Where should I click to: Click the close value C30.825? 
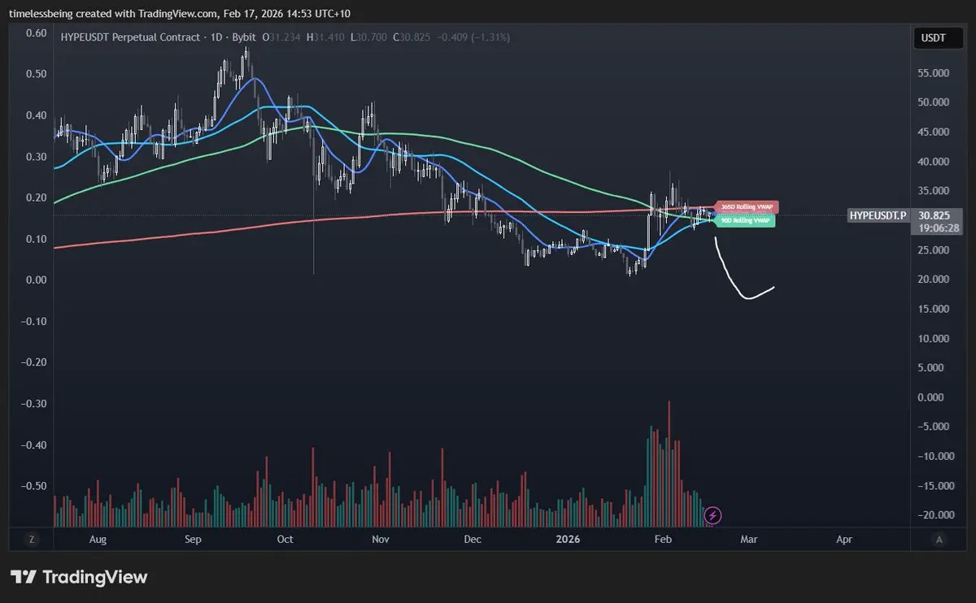410,37
